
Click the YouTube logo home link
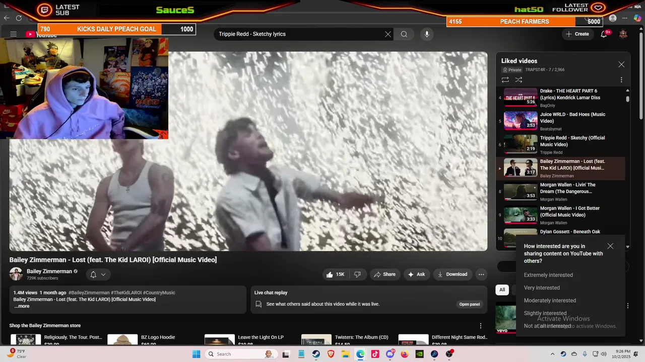(41, 34)
